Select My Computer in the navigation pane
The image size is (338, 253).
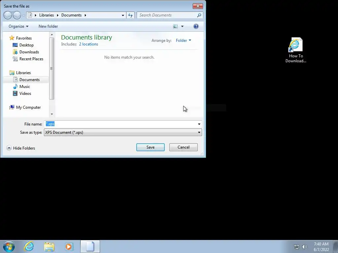click(x=28, y=107)
